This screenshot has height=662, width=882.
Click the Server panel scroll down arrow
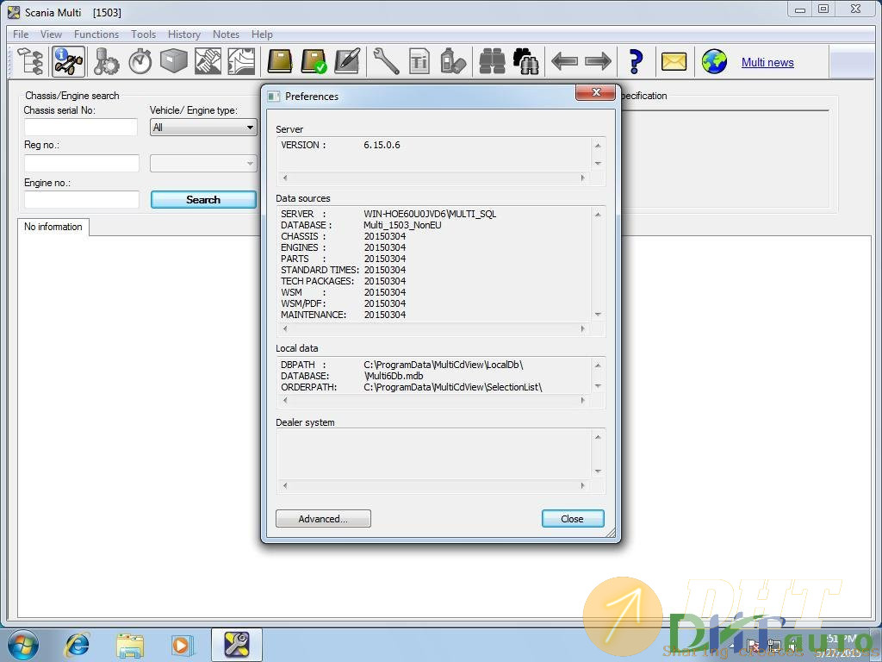(x=598, y=163)
